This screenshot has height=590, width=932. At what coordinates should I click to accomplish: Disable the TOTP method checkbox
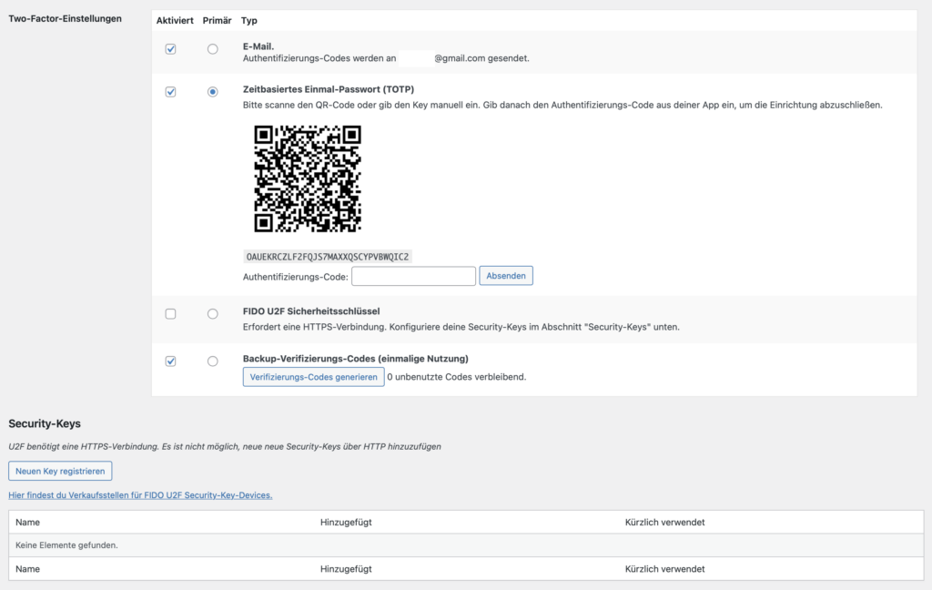pyautogui.click(x=170, y=92)
